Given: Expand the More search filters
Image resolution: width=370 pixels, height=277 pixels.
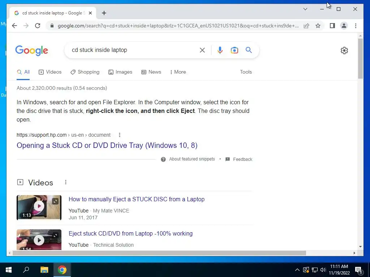Looking at the screenshot, I should (x=178, y=72).
